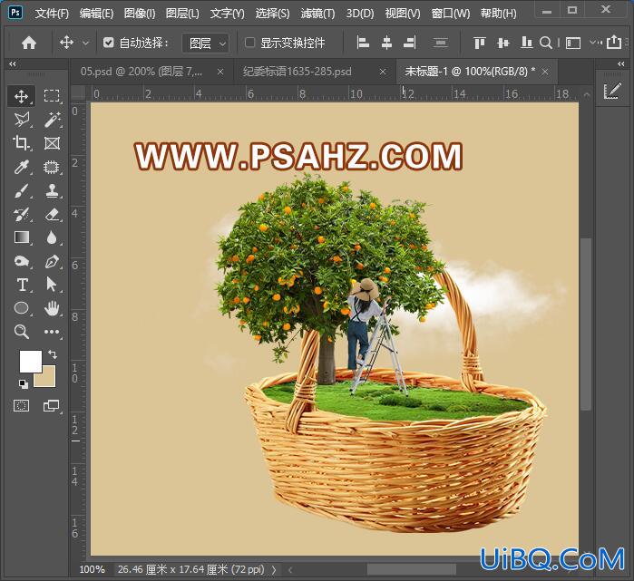Open the 文字(Y) menu
The width and height of the screenshot is (634, 581).
(x=228, y=14)
